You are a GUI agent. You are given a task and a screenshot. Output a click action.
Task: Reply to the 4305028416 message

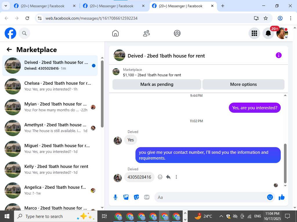tap(168, 177)
